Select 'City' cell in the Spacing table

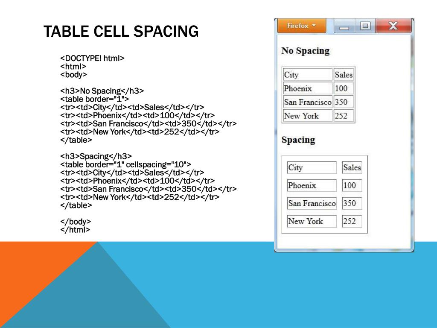pos(312,167)
